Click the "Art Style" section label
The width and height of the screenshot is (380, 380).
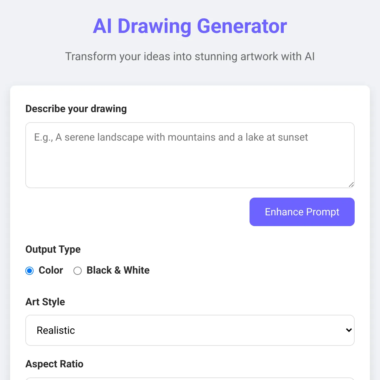pyautogui.click(x=45, y=302)
